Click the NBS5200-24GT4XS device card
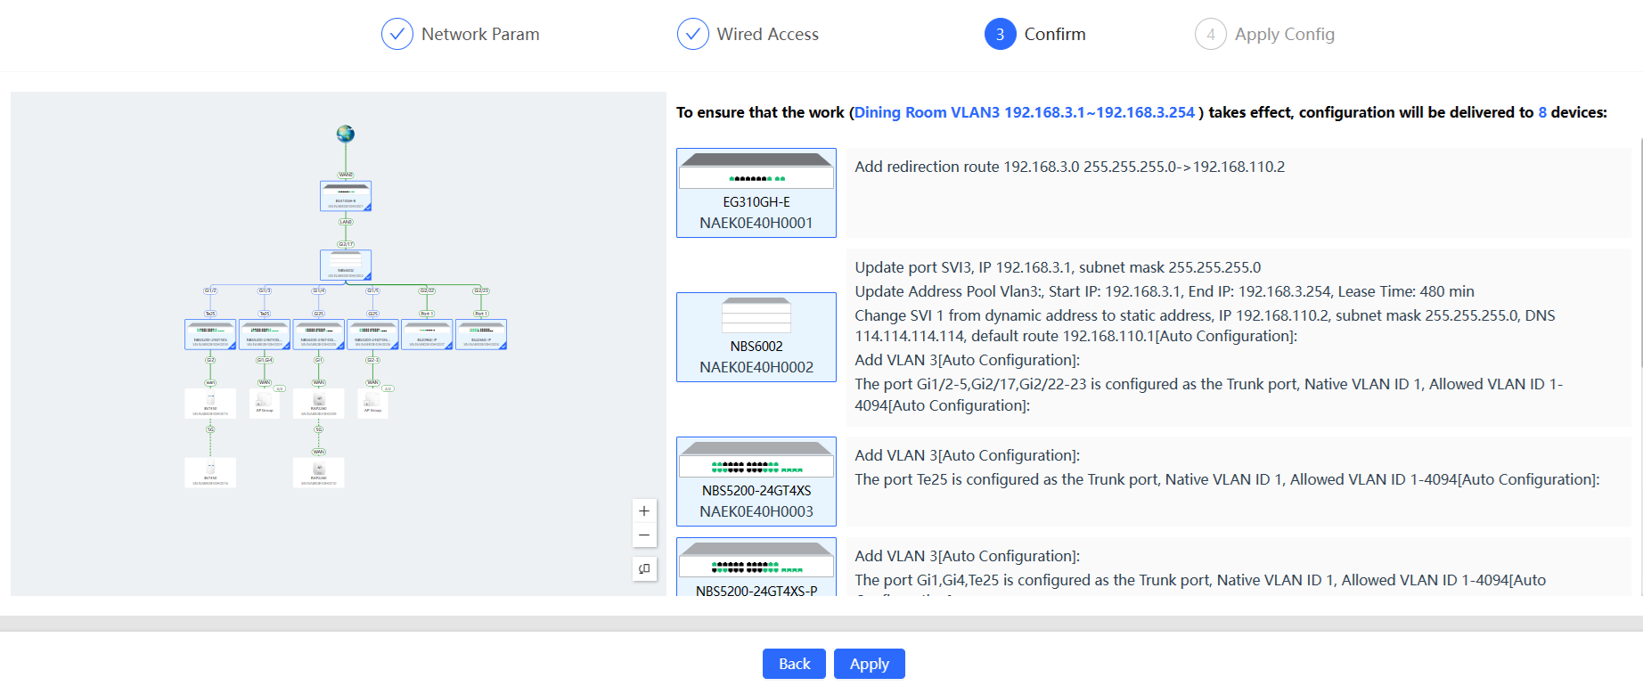 pyautogui.click(x=756, y=481)
